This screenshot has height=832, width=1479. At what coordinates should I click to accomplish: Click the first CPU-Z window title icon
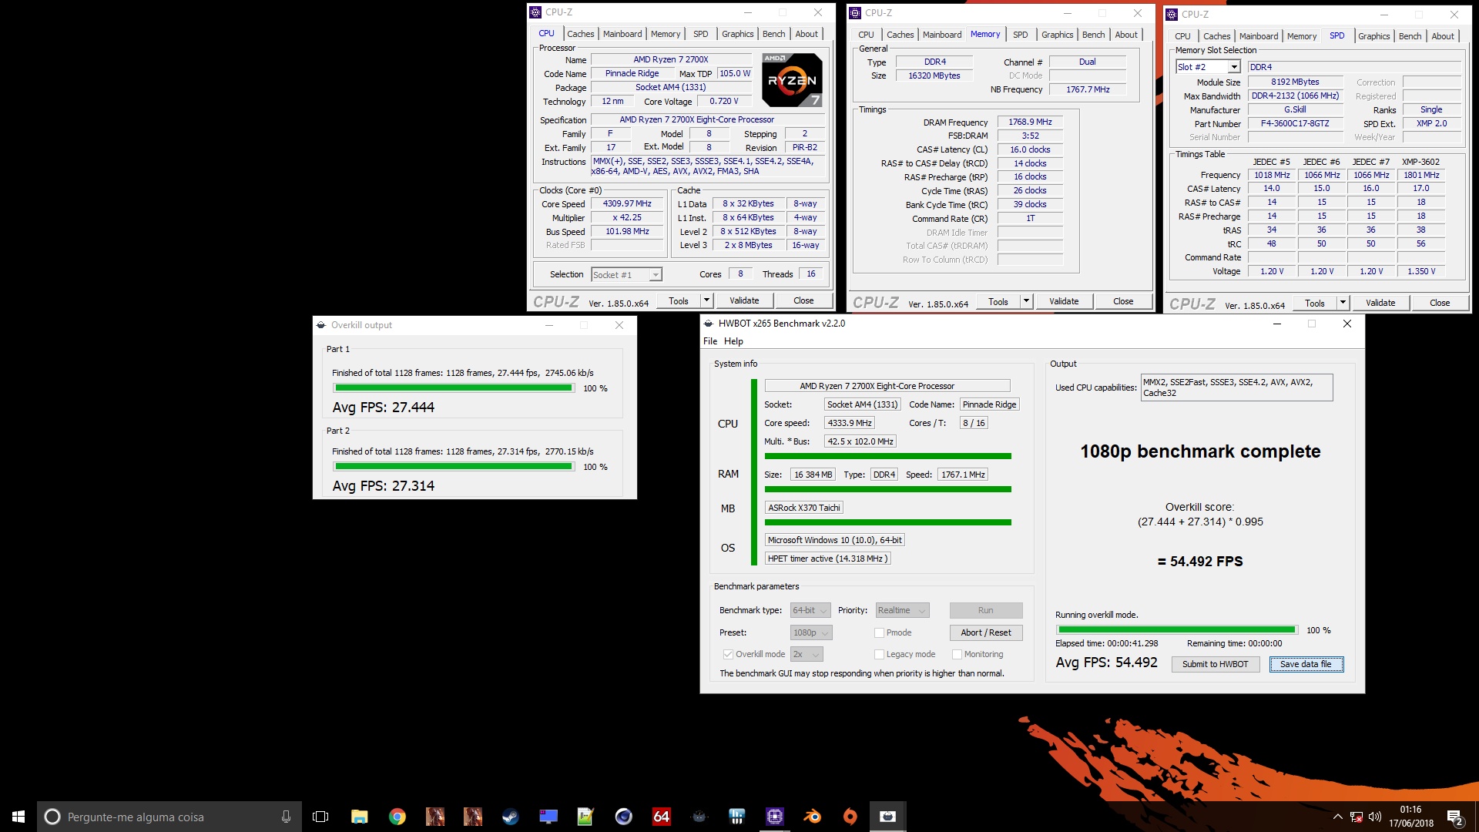(535, 12)
